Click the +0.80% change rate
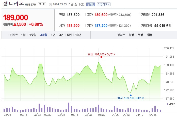Image resolution: width=177 pixels, height=118 pixels. point(36,24)
